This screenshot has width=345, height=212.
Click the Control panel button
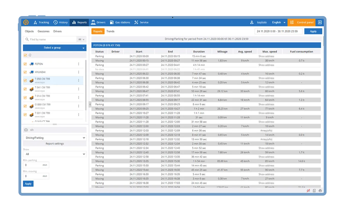302,22
